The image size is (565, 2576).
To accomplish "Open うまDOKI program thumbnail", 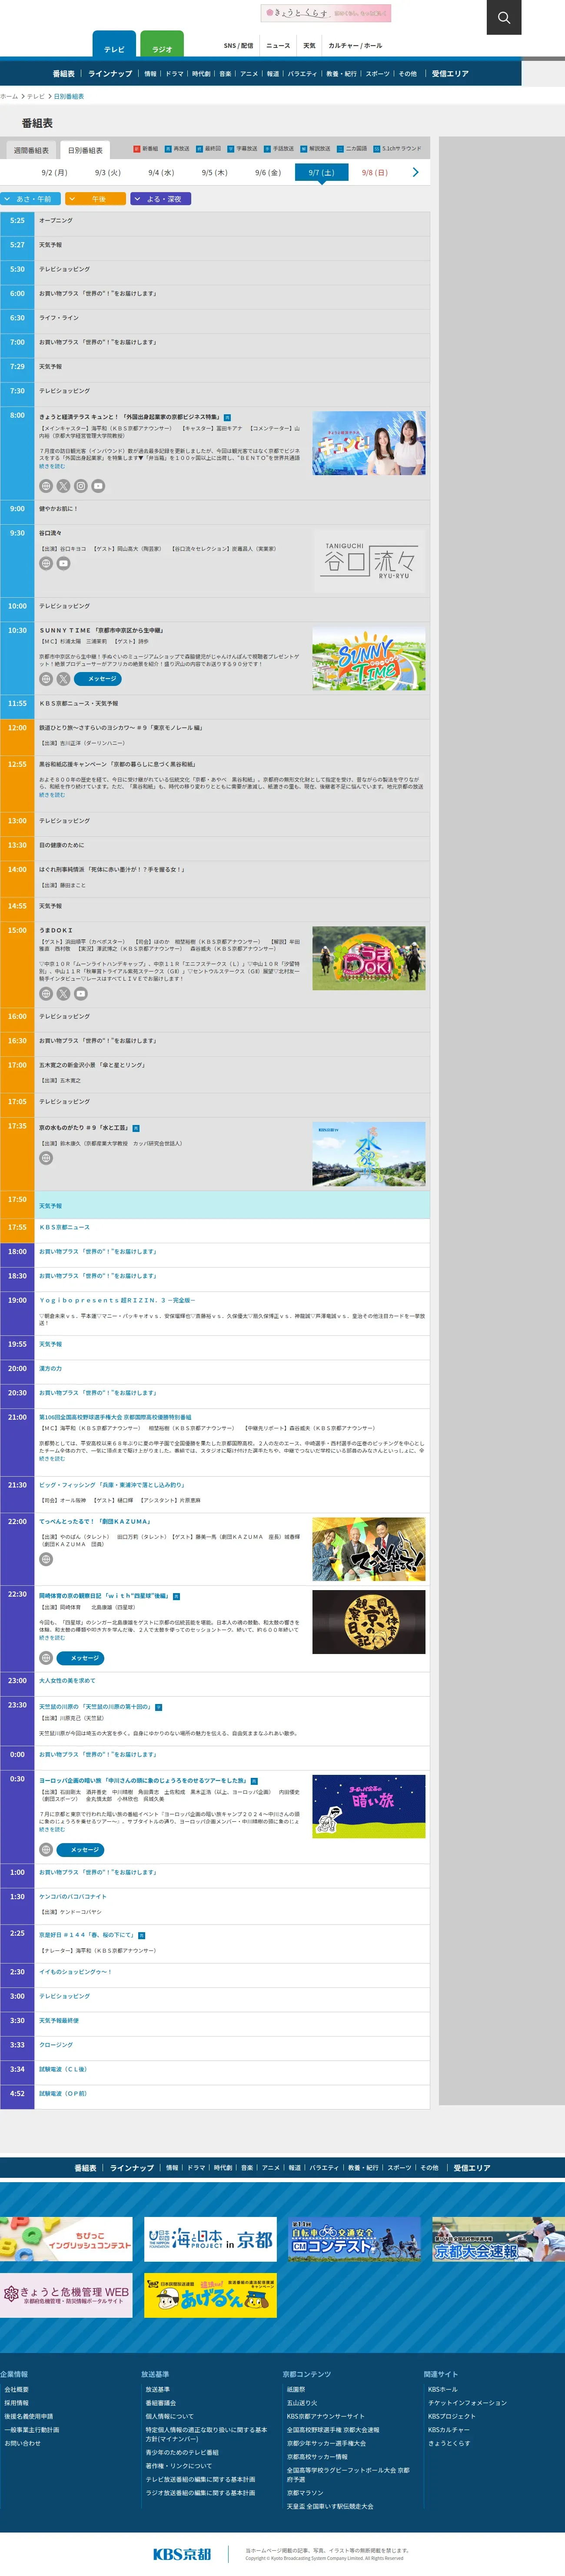I will click(368, 958).
